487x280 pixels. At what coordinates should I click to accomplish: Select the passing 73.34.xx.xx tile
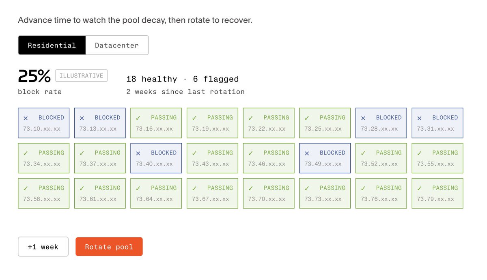click(44, 158)
